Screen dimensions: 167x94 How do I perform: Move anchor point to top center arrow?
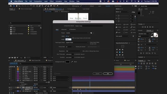(120, 50)
